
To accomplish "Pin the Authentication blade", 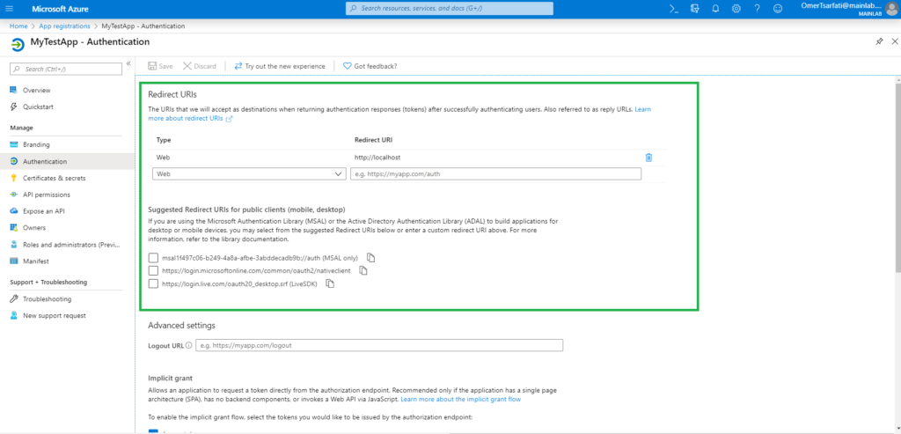I will click(x=879, y=42).
